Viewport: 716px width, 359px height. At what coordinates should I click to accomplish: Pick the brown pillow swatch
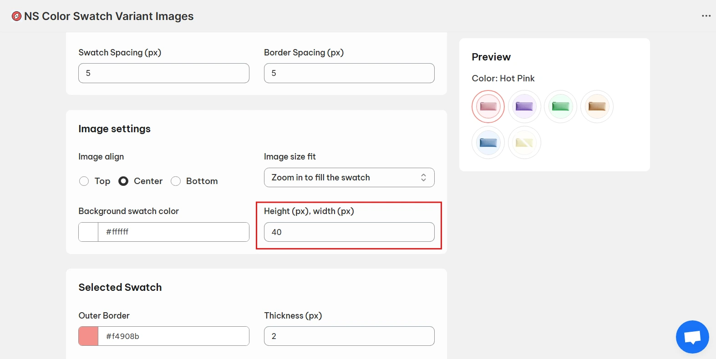597,106
